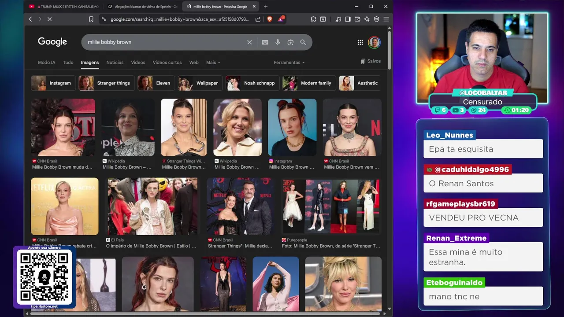
Task: Open browser hamburger menu
Action: click(x=386, y=19)
